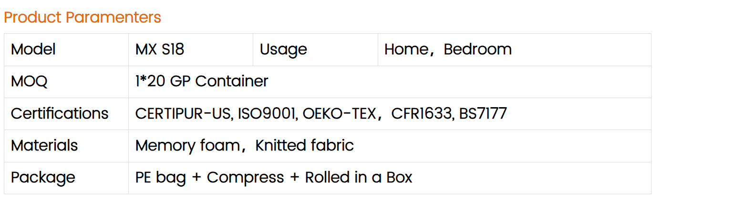Click the Product Paramenters heading
The height and width of the screenshot is (210, 754).
click(83, 17)
